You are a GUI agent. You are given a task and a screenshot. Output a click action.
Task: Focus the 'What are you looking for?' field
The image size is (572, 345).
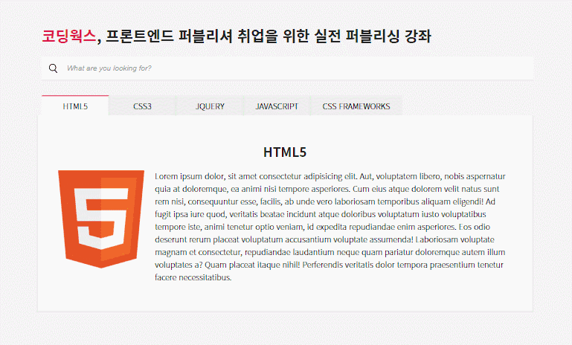[x=287, y=68]
